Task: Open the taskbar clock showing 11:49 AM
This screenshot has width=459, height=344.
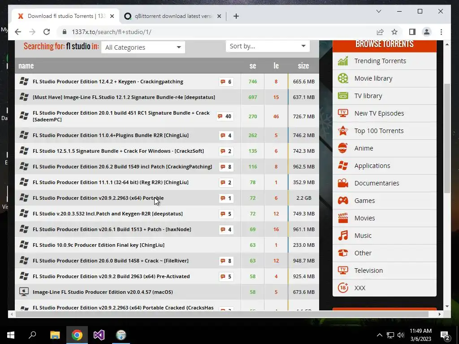Action: coord(420,335)
